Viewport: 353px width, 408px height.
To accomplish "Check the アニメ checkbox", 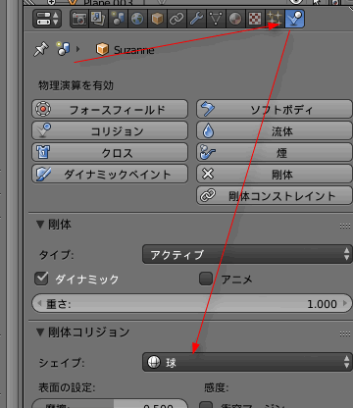I will 206,279.
